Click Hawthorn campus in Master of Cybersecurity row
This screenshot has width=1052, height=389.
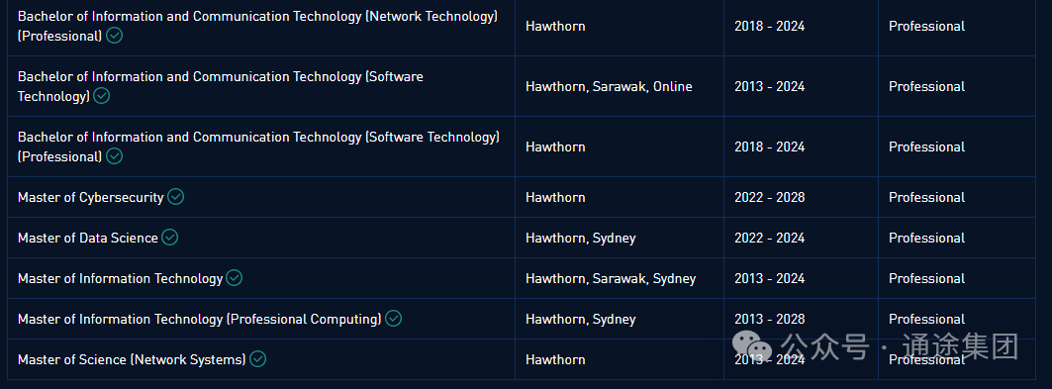click(555, 197)
